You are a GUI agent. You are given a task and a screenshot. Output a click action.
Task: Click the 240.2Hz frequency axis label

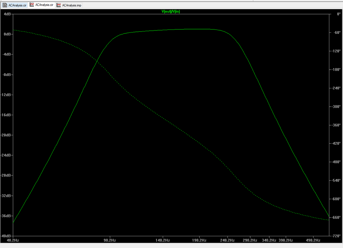(227, 240)
